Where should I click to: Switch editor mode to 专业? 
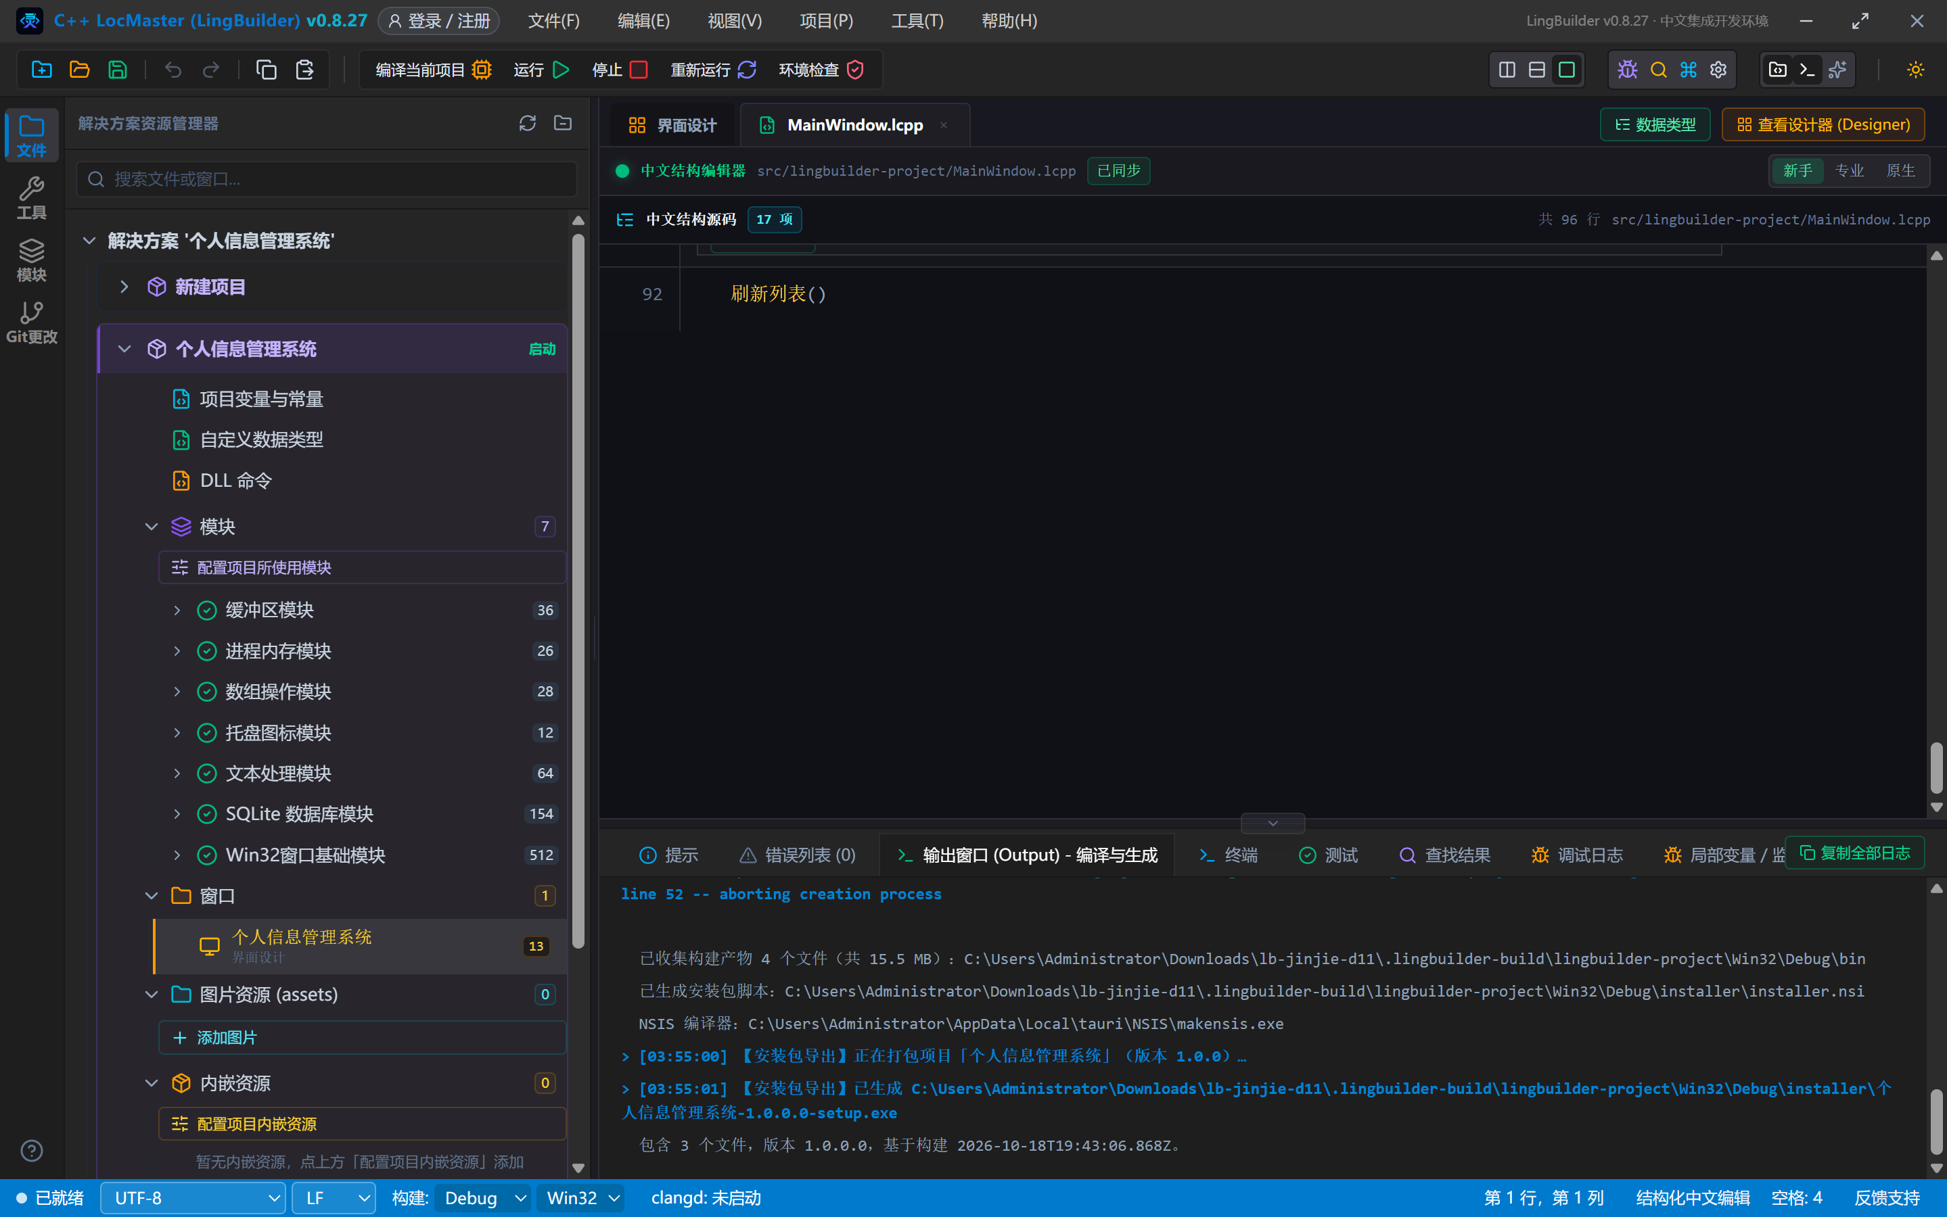1849,170
